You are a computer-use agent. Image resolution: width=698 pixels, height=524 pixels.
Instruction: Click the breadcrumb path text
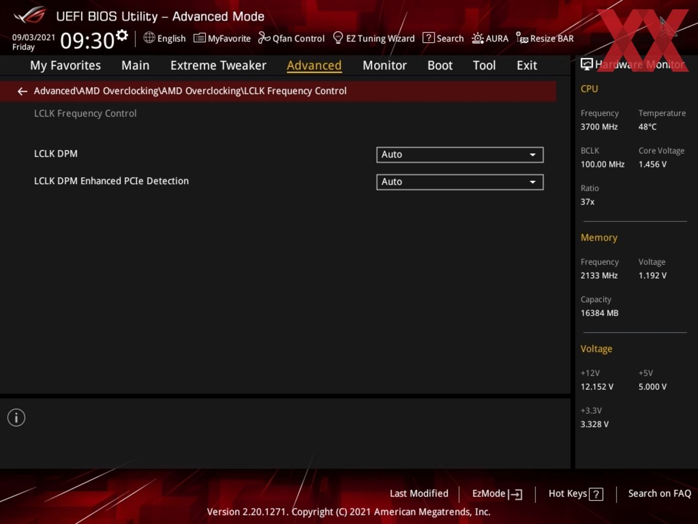190,91
